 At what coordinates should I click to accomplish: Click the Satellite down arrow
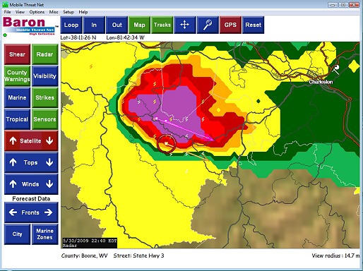pyautogui.click(x=49, y=140)
